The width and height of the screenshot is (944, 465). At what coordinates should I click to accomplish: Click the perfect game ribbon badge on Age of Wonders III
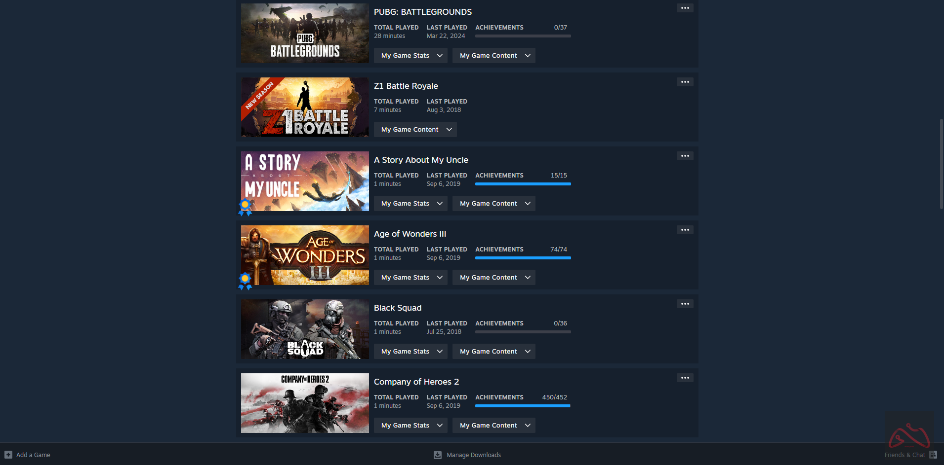pyautogui.click(x=245, y=281)
